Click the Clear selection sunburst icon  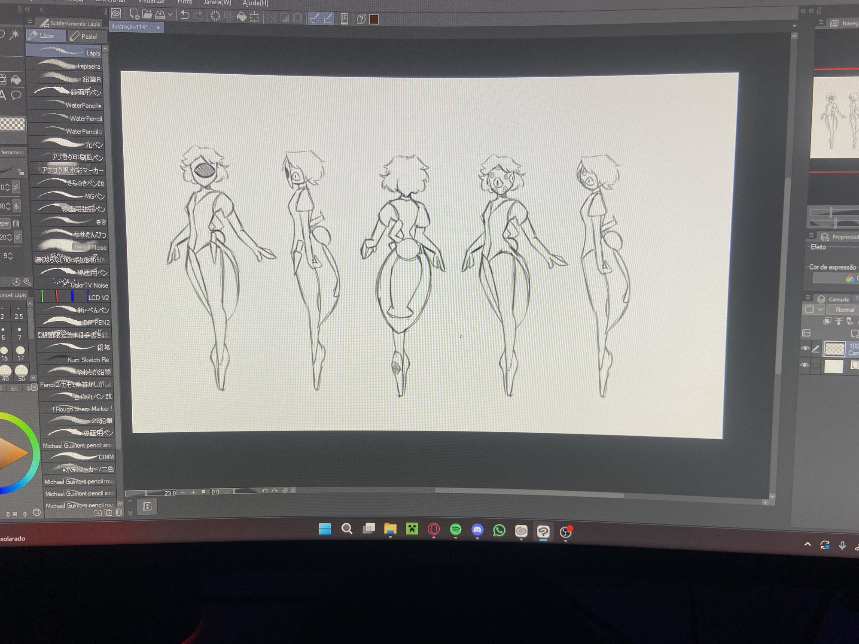[215, 16]
